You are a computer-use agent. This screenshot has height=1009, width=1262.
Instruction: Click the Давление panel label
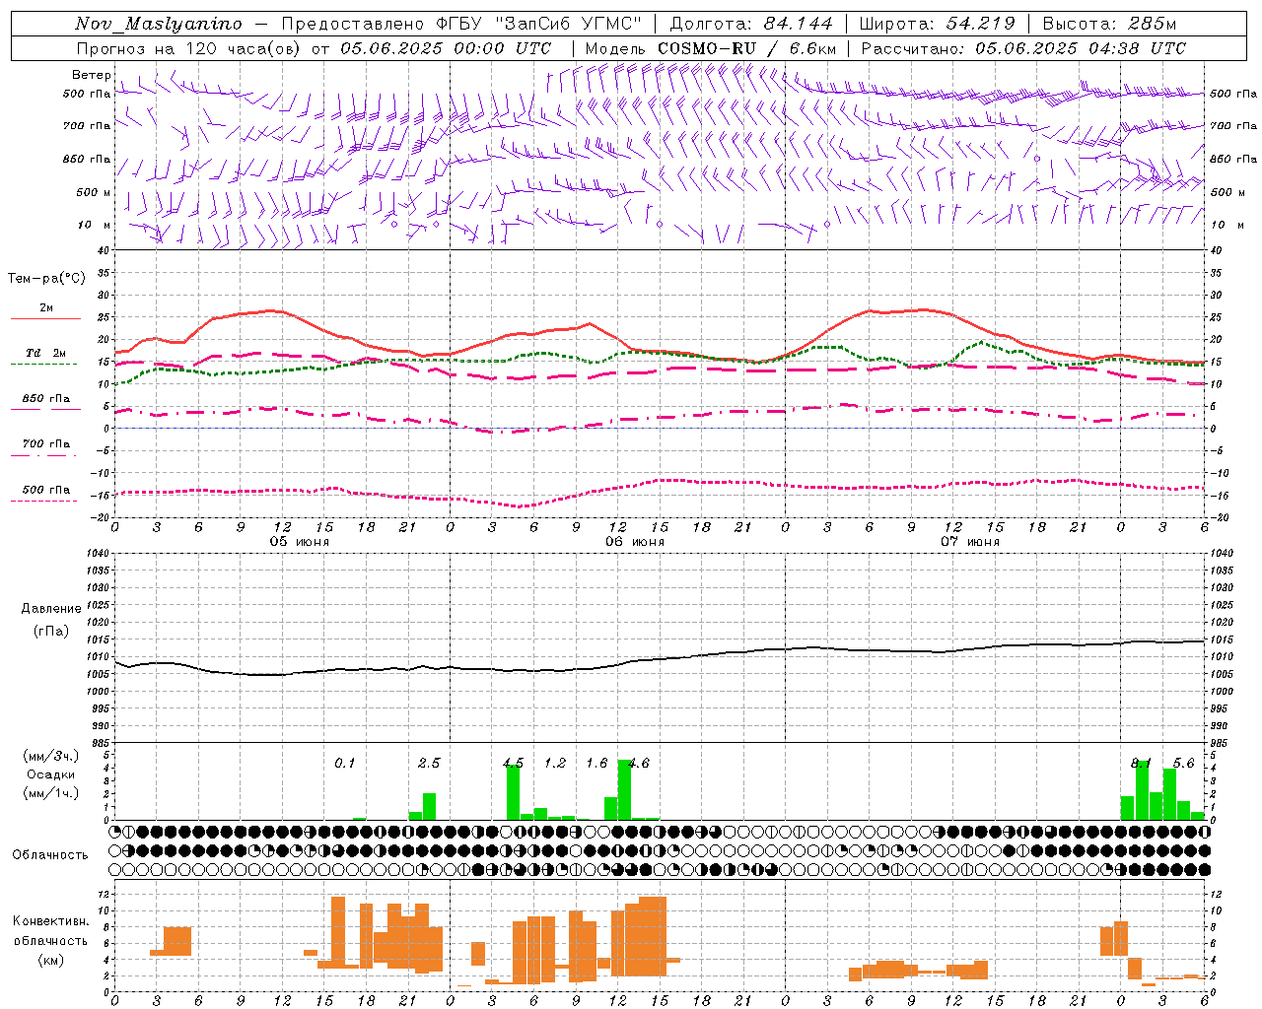tap(51, 609)
